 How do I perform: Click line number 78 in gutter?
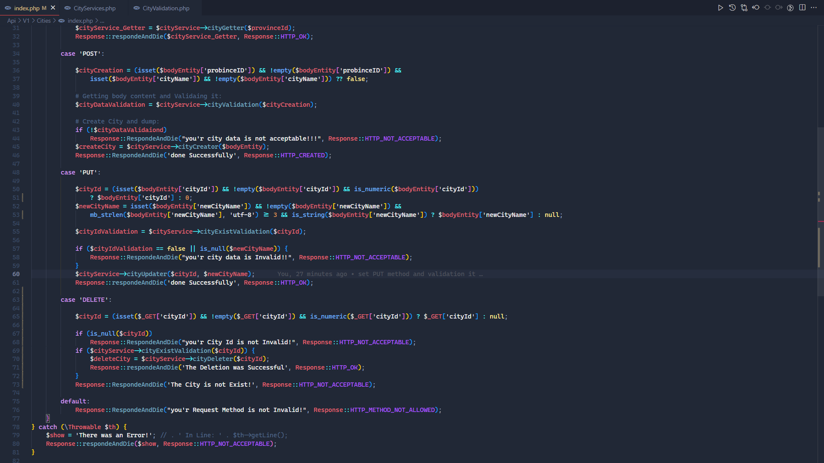tap(16, 427)
